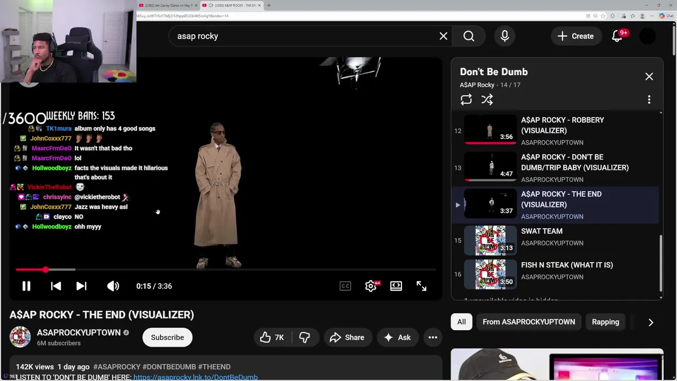Toggle loop playlist
This screenshot has width=677, height=381.
[466, 99]
